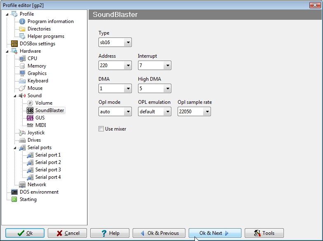Viewport: 323px width, 241px height.
Task: Click the Program information info icon
Action: click(22, 21)
